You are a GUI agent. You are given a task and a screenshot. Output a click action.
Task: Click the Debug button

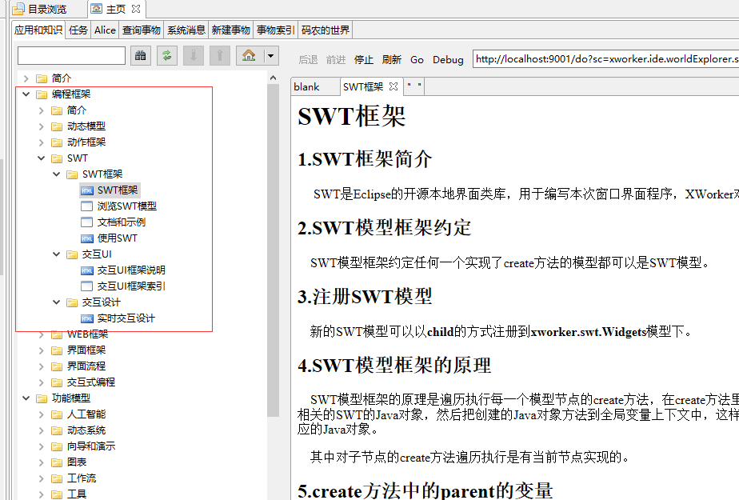pos(448,60)
